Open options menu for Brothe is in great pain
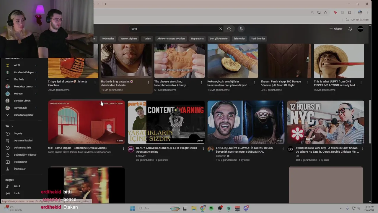This screenshot has height=213, width=378. click(x=148, y=83)
